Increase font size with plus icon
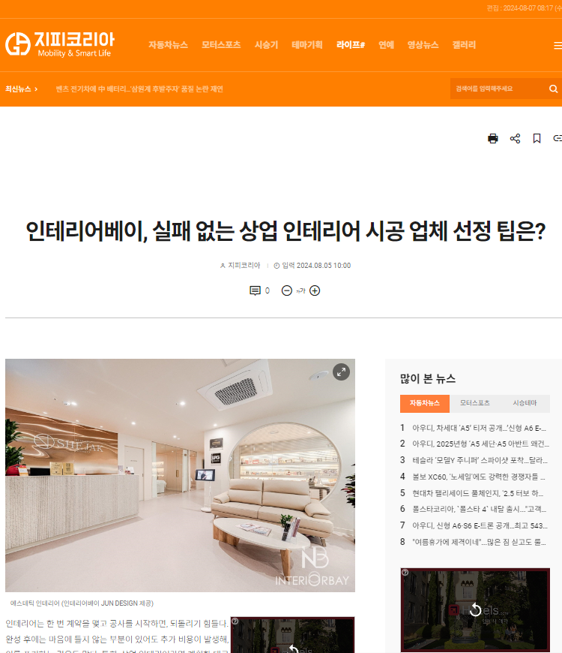The width and height of the screenshot is (562, 653). point(315,290)
